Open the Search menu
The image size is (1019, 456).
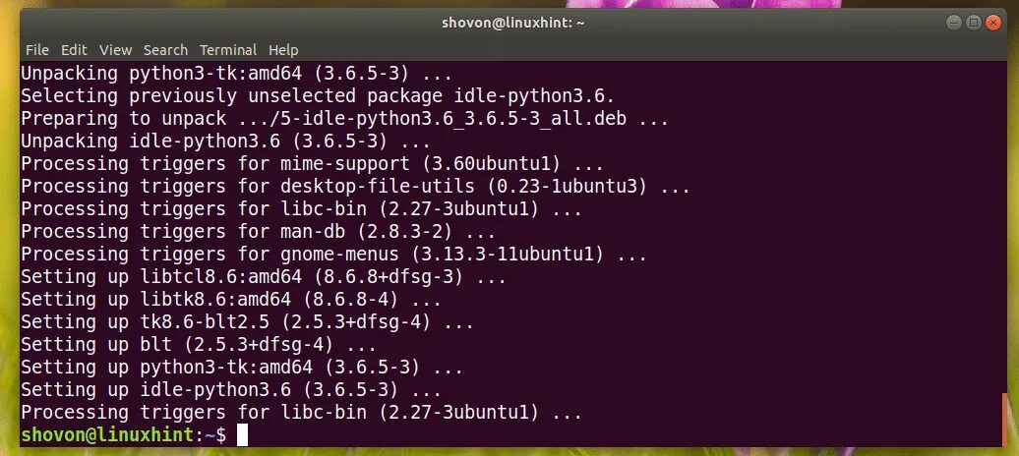165,50
